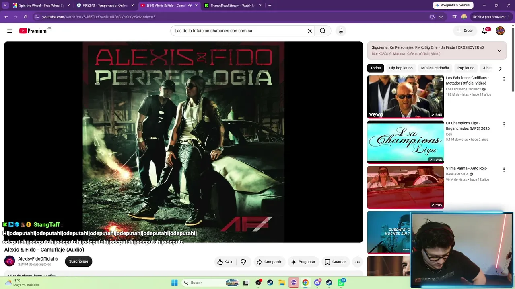Viewport: 515px width, 289px height.
Task: Expand the Siguiente playlist panel
Action: coord(499,51)
